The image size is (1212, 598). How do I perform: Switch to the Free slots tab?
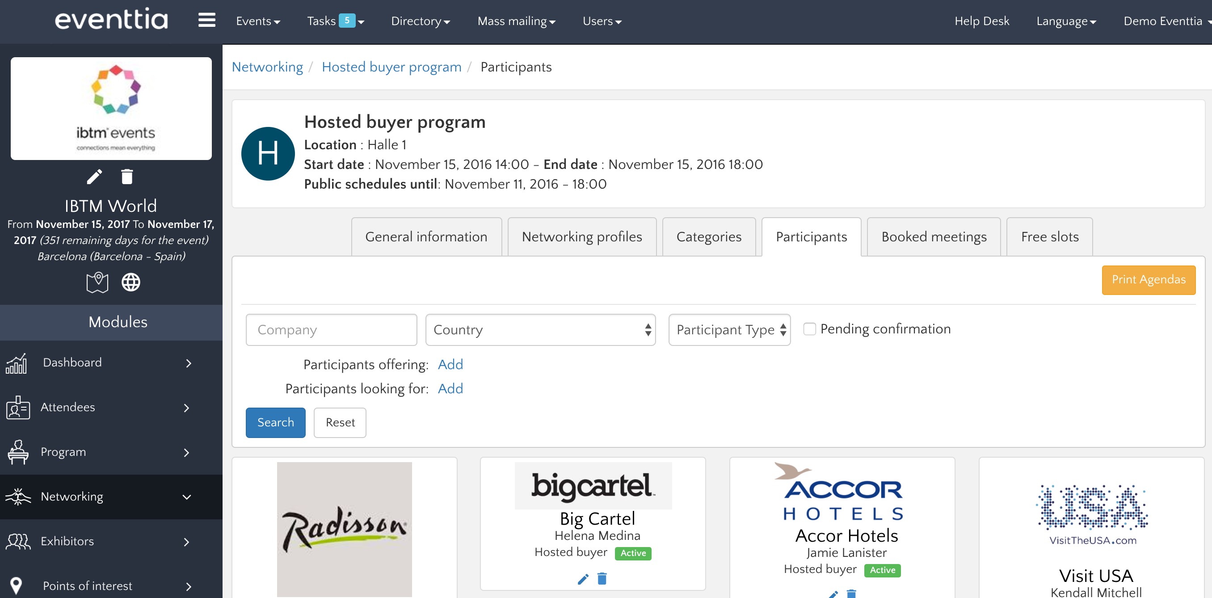coord(1049,237)
